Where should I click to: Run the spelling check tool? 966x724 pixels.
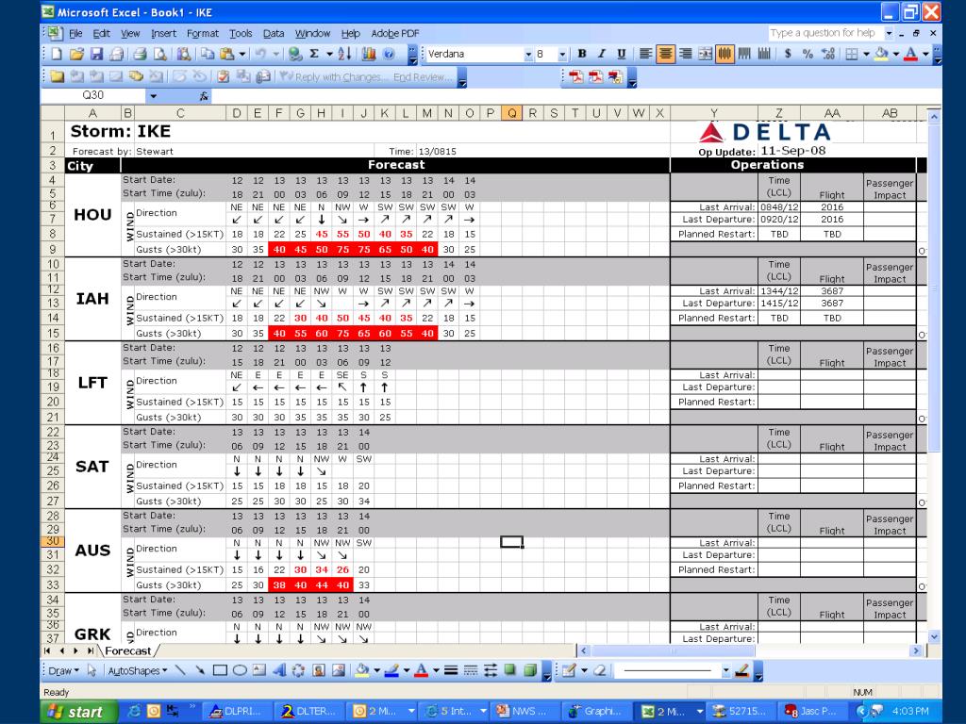(183, 54)
